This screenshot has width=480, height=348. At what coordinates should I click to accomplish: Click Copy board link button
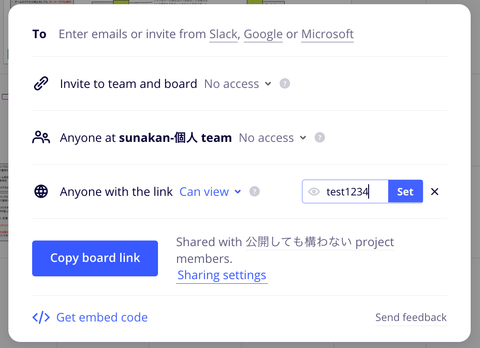tap(95, 258)
